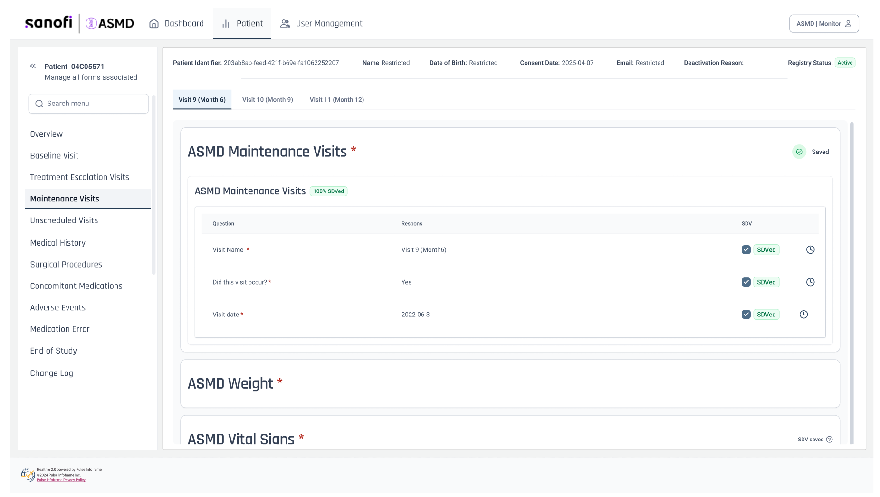Screen dimensions: 880x497
Task: Collapse the ASMD Maintenance Visits section header
Action: [x=510, y=152]
